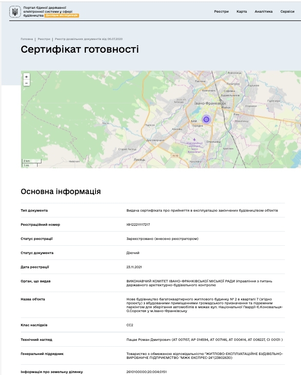Click the Генеральний підрядник row label
Image resolution: width=301 pixels, height=375 pixels.
tap(42, 354)
